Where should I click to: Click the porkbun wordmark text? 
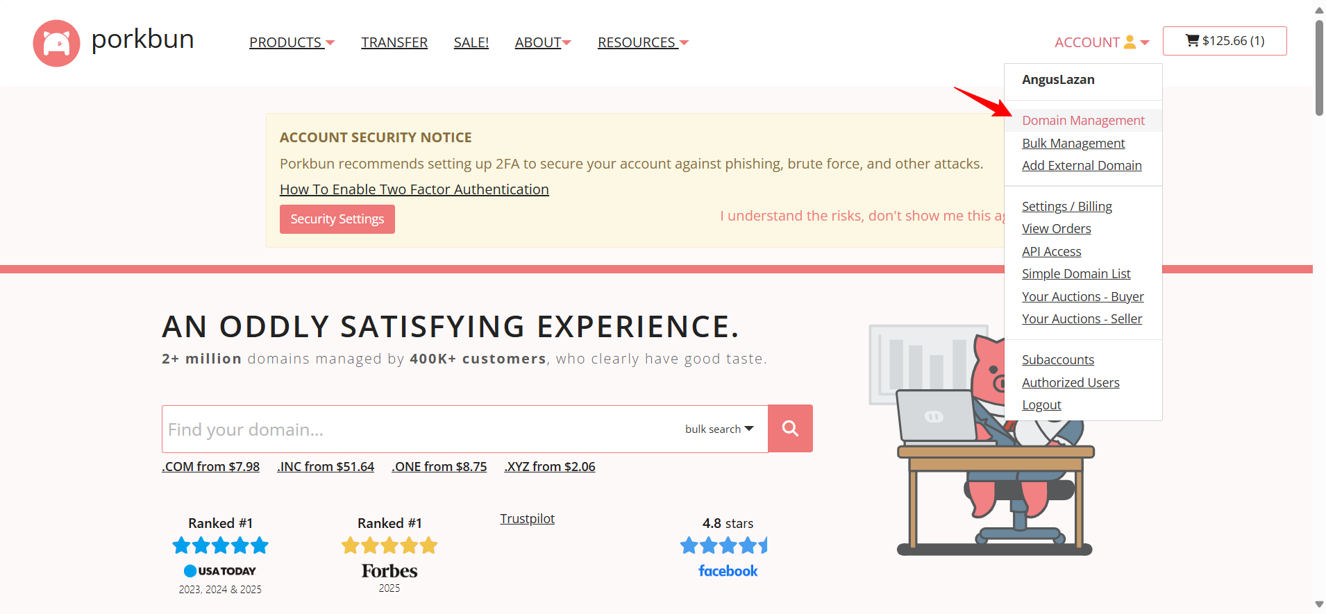pyautogui.click(x=142, y=40)
